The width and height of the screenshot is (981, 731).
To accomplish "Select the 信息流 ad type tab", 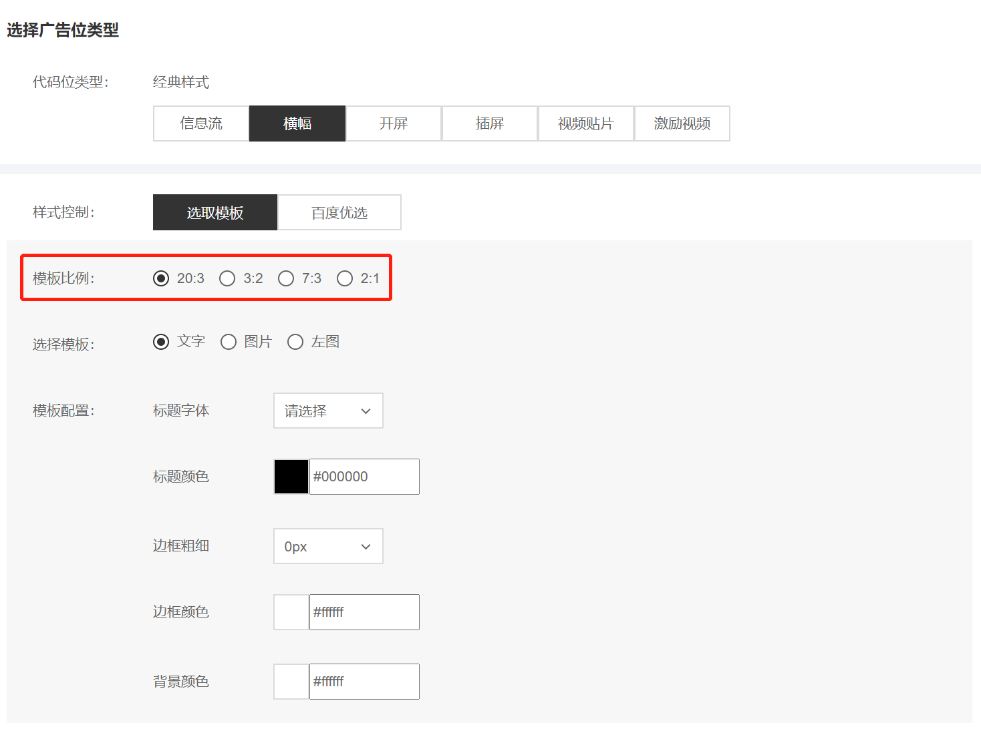I will [x=201, y=124].
